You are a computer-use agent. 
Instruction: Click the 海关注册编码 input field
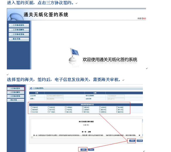coord(116,96)
